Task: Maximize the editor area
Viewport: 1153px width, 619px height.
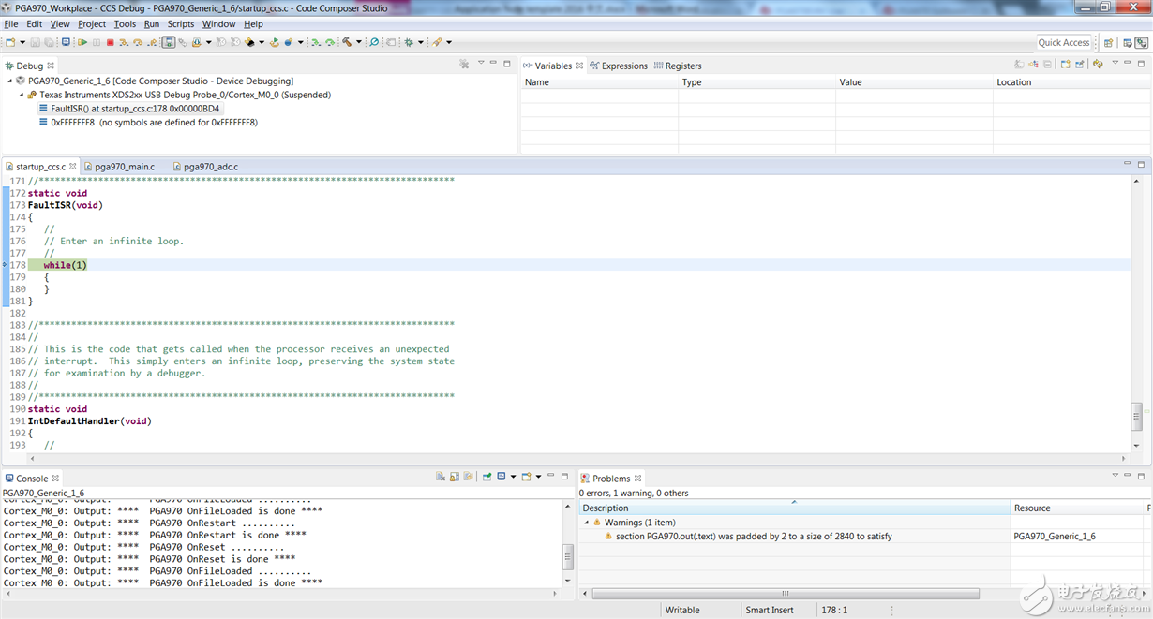Action: pyautogui.click(x=1142, y=164)
